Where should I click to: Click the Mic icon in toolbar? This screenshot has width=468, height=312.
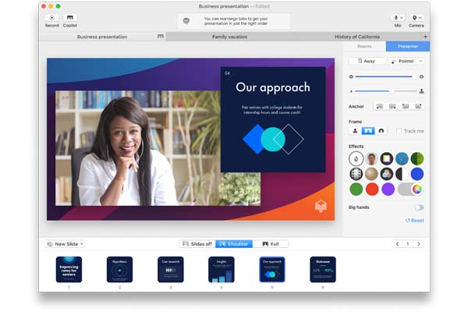coord(397,19)
